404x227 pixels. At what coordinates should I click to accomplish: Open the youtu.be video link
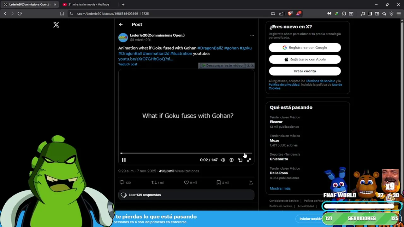pyautogui.click(x=146, y=59)
